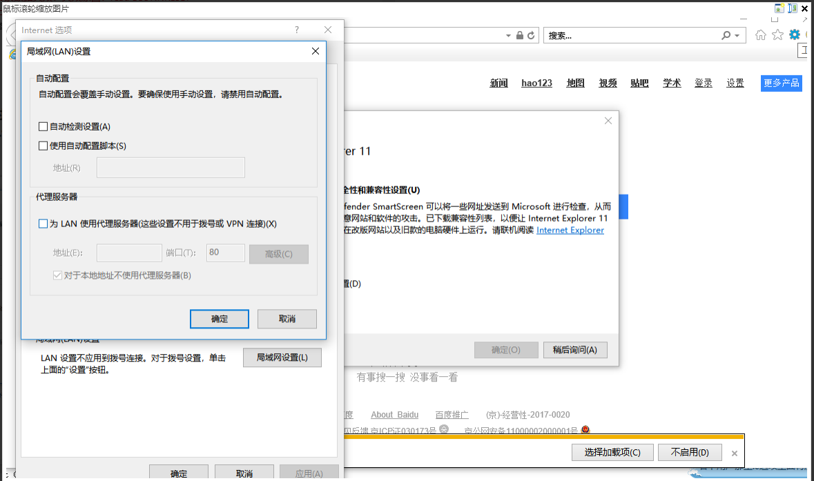Close the LAN settings dialog

[x=315, y=51]
